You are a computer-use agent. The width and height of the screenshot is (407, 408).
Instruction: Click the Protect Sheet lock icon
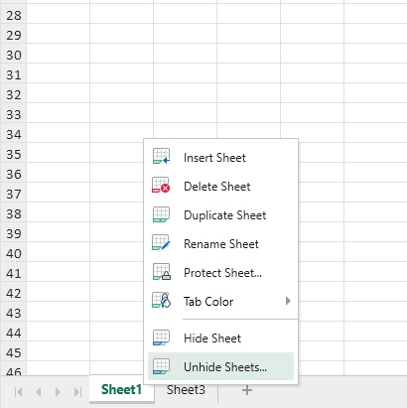pos(162,272)
